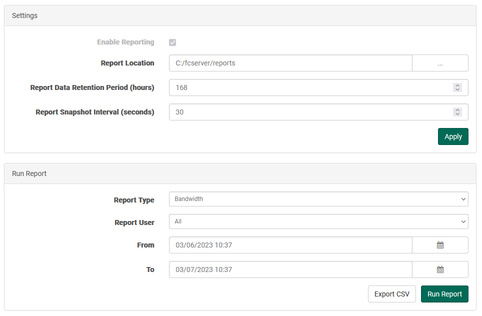Toggle the Enable Reporting checkbox
Image resolution: width=482 pixels, height=316 pixels.
tap(172, 42)
